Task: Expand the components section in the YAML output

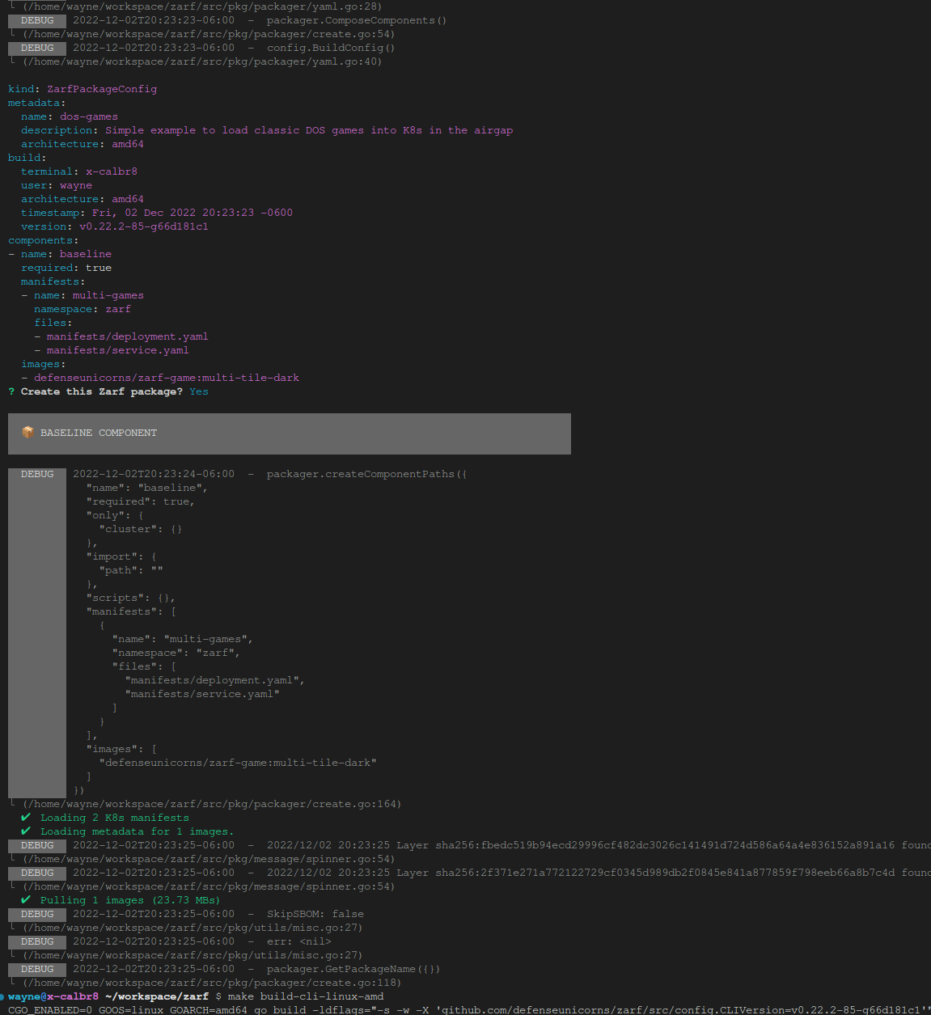Action: point(42,239)
